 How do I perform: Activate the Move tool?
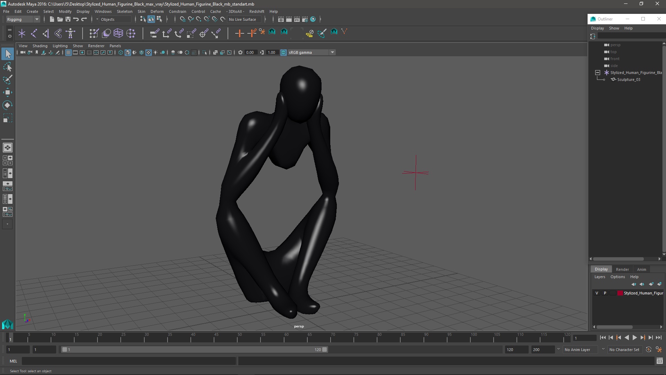click(7, 92)
